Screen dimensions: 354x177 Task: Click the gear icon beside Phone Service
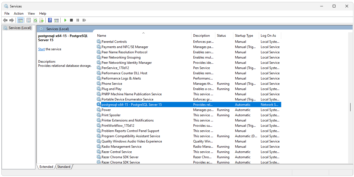click(99, 84)
